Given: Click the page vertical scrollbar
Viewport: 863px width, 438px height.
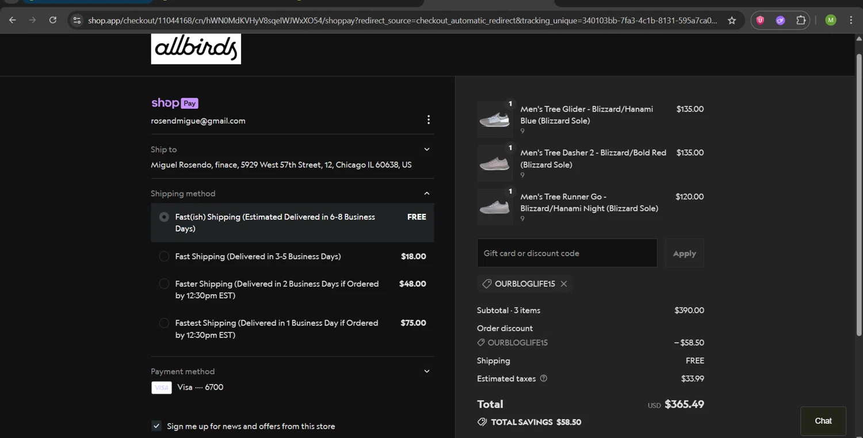Looking at the screenshot, I should (859, 195).
